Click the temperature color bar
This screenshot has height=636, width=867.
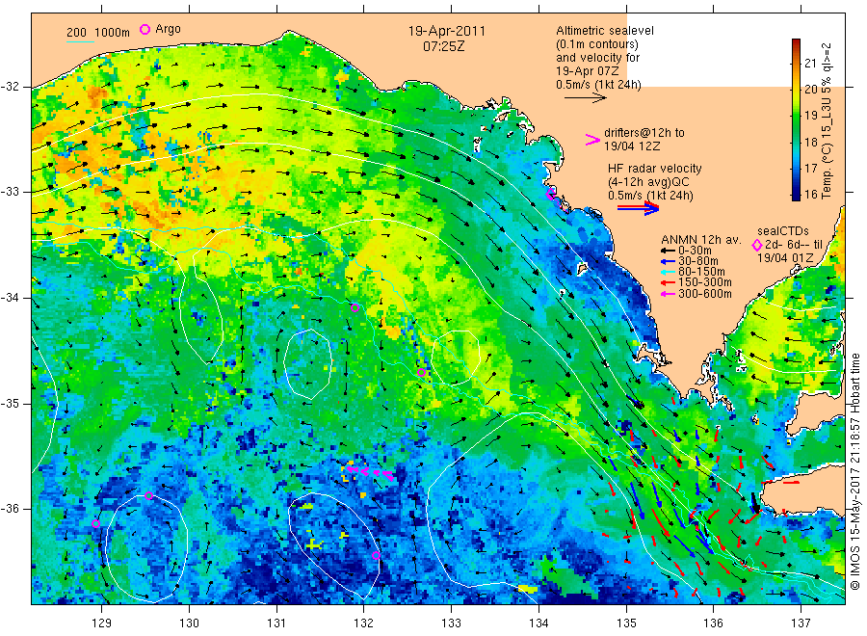tap(796, 119)
